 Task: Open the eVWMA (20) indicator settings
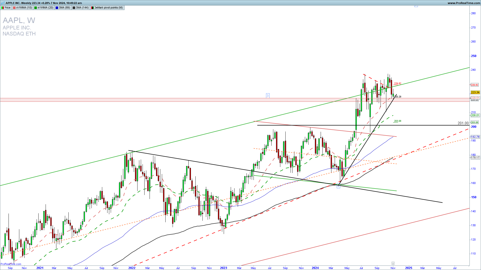tap(44, 8)
